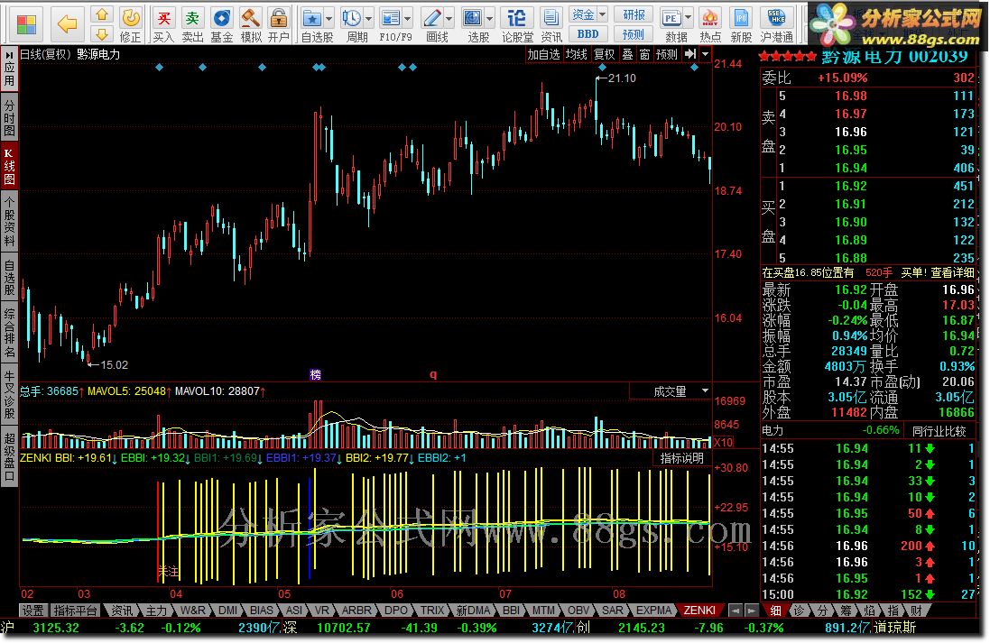Open the 基金 fund icon

tap(222, 18)
